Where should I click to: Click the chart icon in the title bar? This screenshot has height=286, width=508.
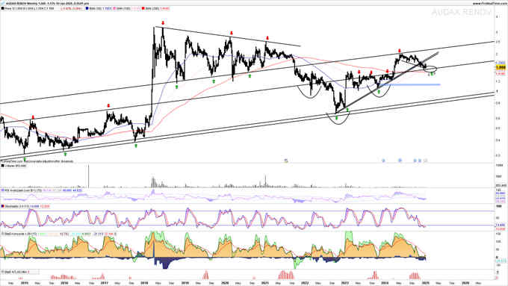[3, 3]
